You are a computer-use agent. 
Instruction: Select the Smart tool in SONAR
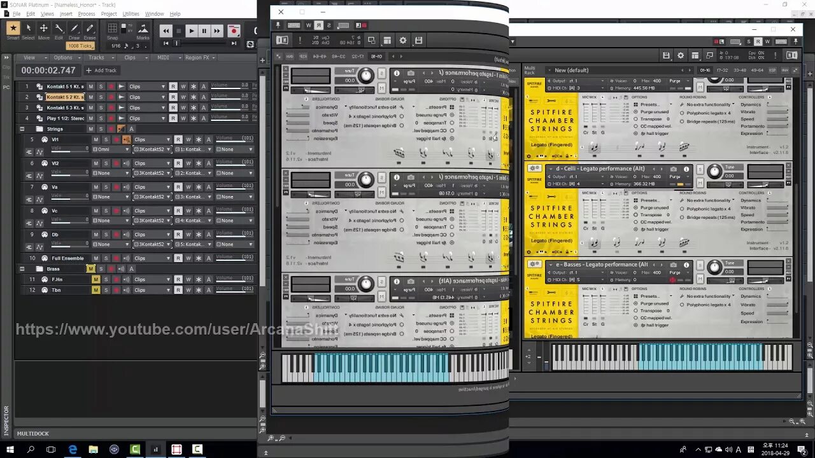(13, 28)
